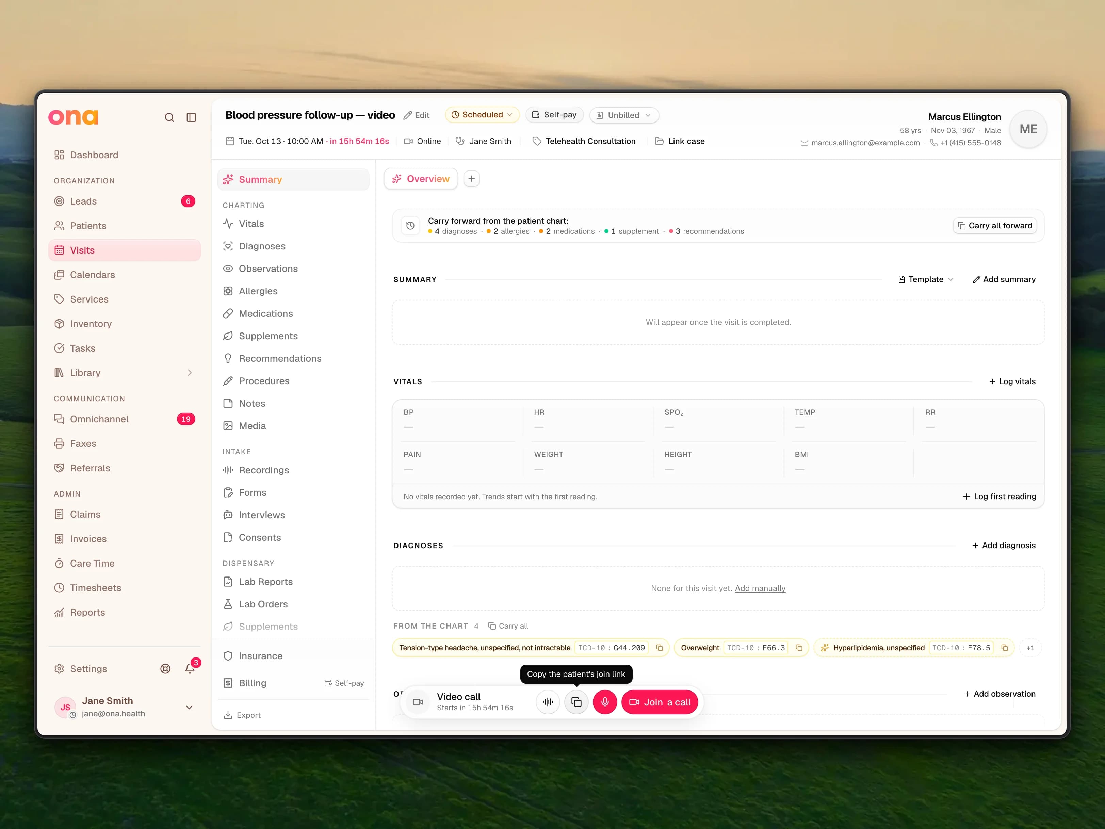Click the ME patient avatar
1105x829 pixels.
[x=1028, y=129]
